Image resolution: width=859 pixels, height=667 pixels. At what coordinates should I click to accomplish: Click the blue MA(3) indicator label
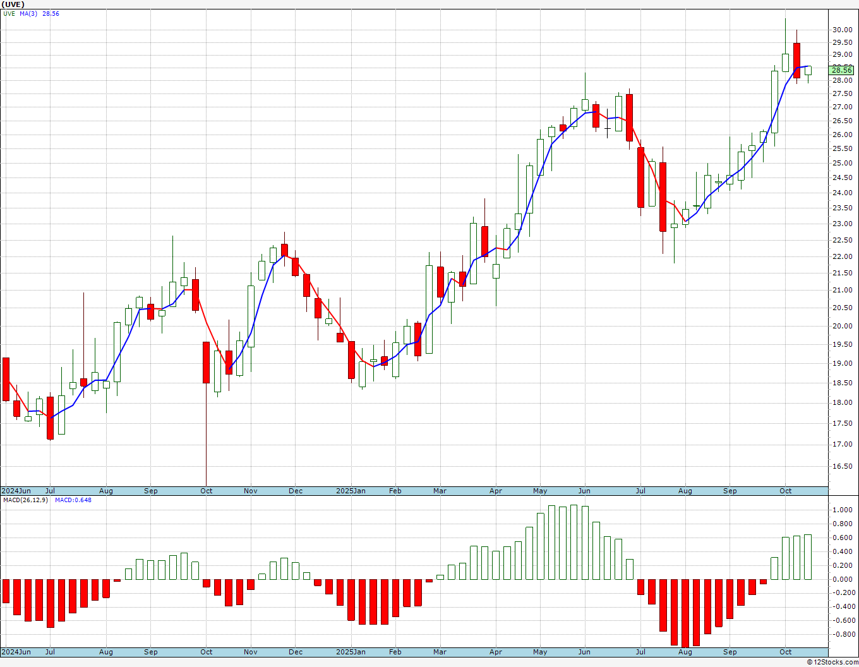coord(28,13)
